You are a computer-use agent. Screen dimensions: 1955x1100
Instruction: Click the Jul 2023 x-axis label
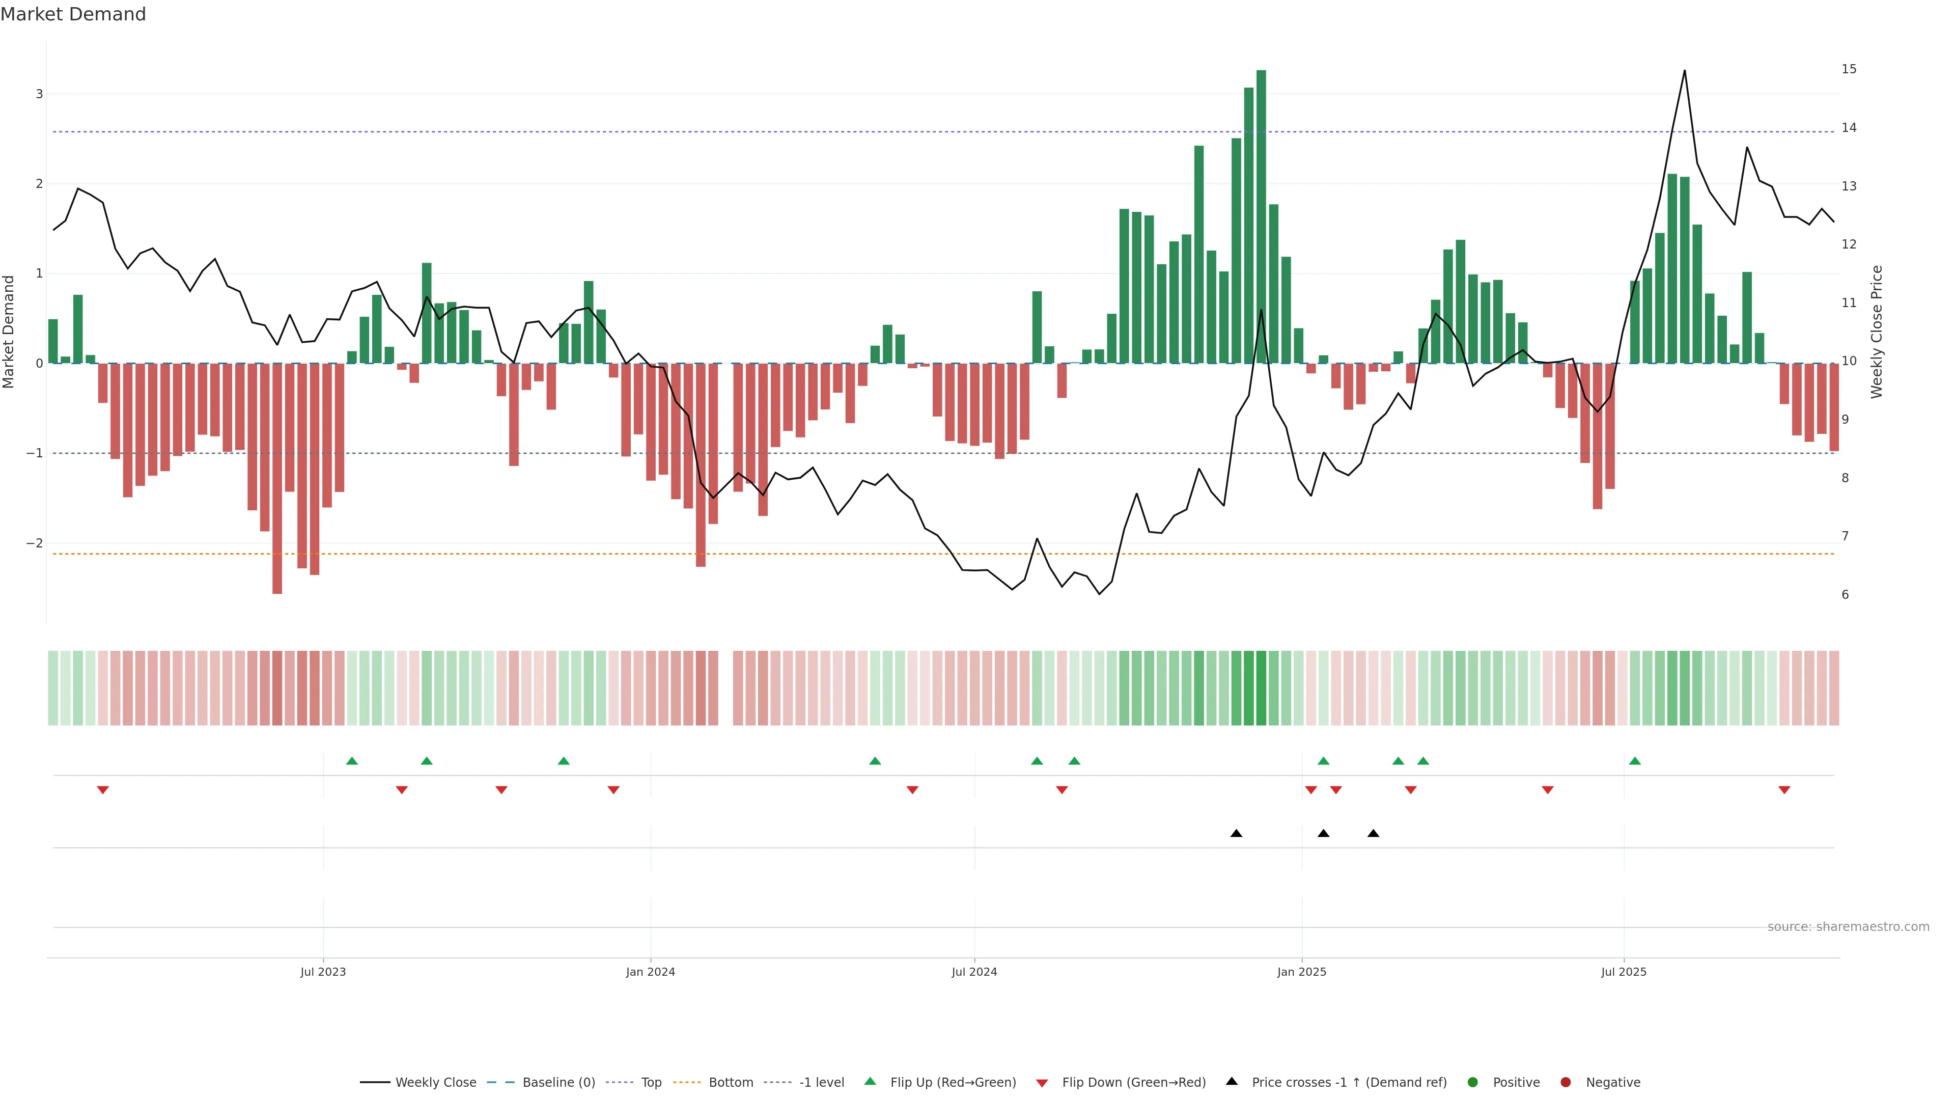(323, 972)
